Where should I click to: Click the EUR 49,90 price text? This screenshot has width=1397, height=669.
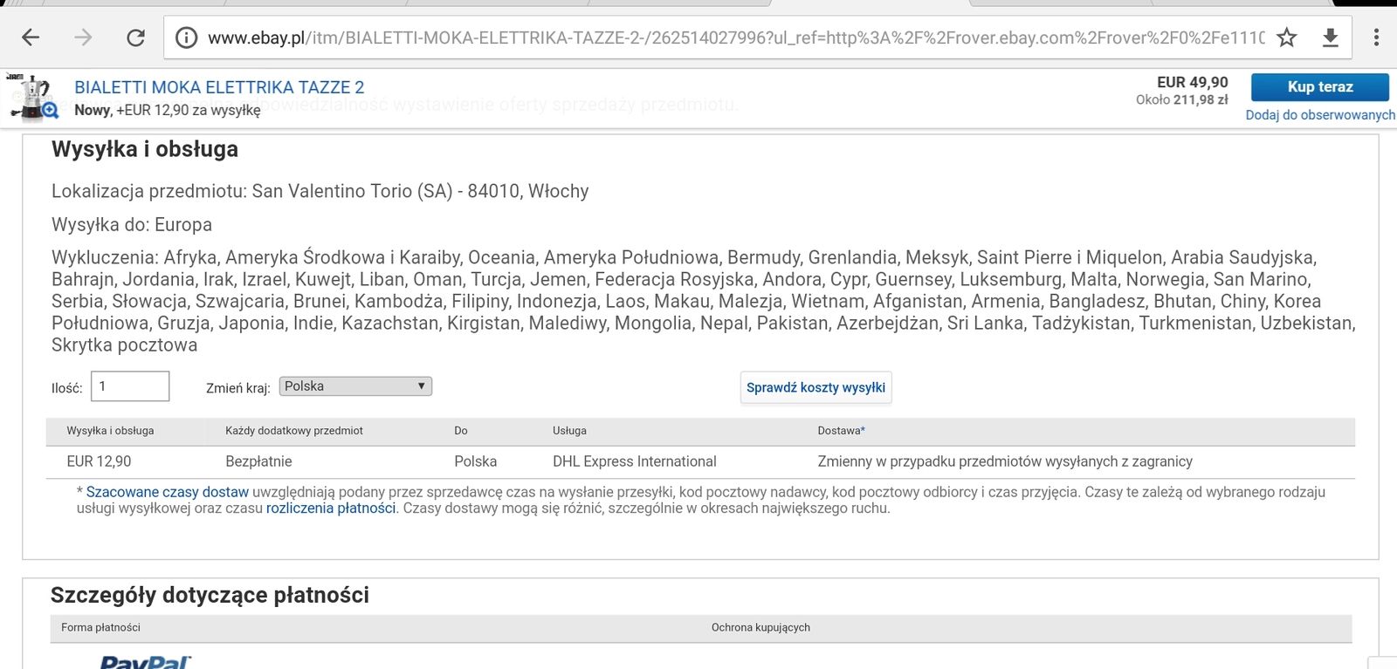[1192, 82]
